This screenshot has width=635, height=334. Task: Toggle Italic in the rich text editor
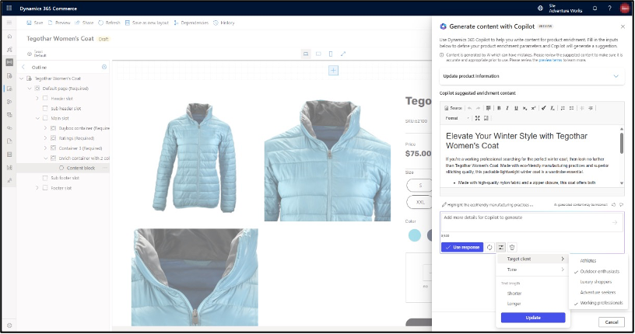(x=507, y=108)
